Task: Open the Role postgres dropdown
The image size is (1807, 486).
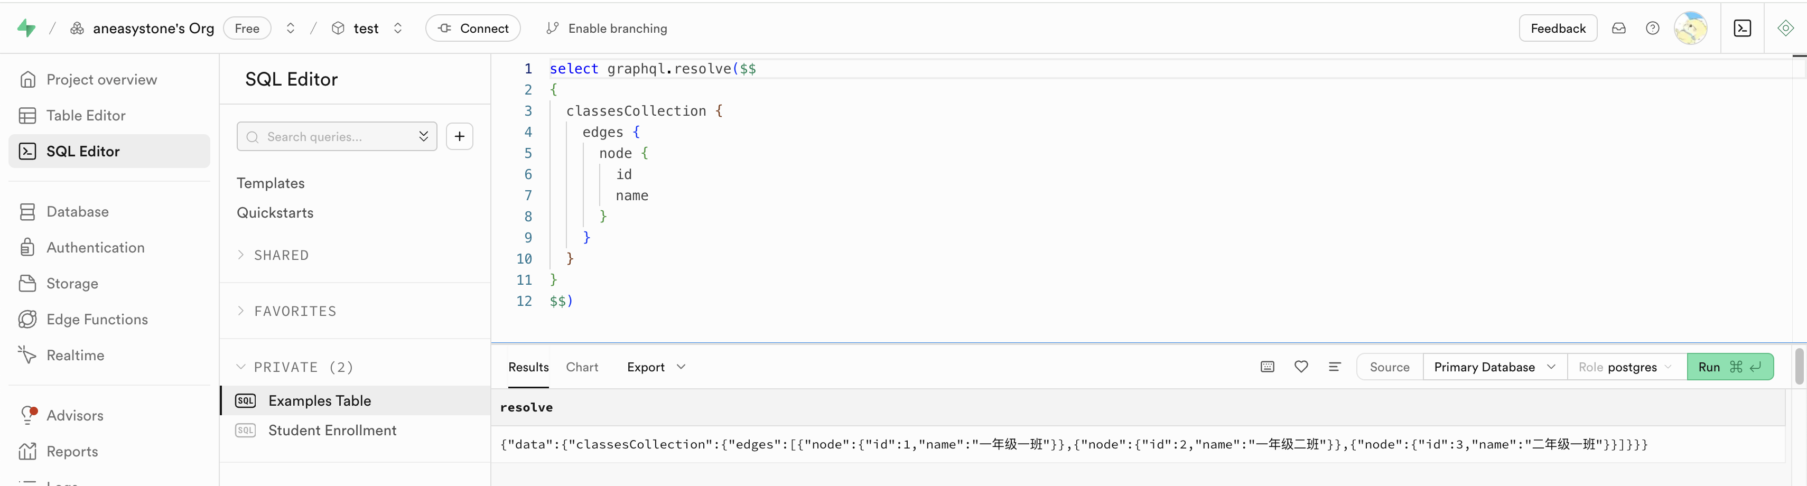Action: tap(1627, 367)
